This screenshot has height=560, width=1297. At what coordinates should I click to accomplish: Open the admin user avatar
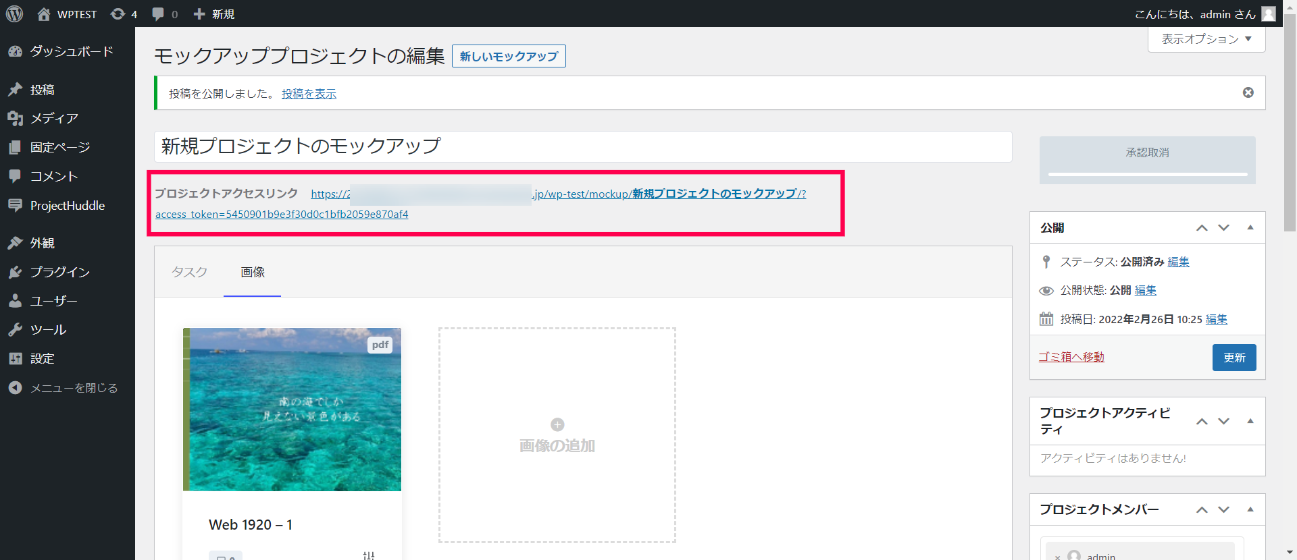[1269, 13]
